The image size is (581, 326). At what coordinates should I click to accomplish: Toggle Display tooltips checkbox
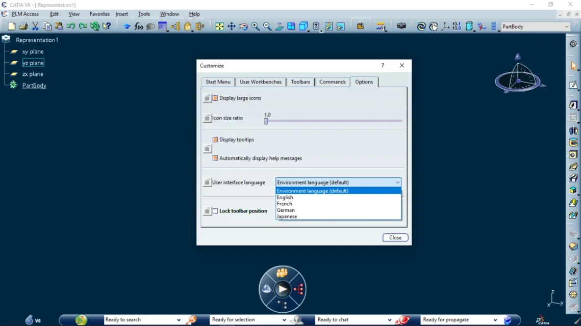(215, 140)
